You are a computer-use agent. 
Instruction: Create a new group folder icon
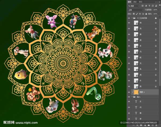click(149, 125)
